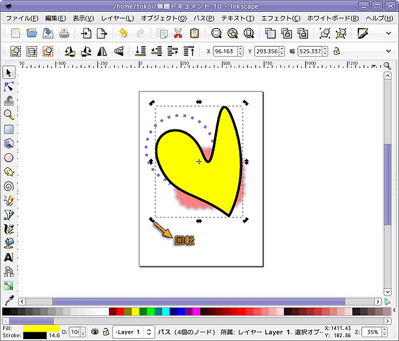
Task: Pick the red swatch in palette
Action: point(112,312)
